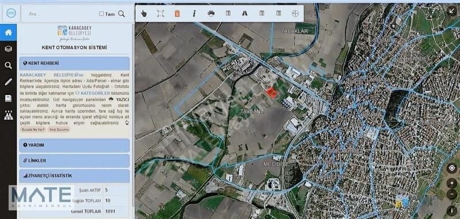
Task: Click the red highlighted parcel on map
Action: click(272, 93)
